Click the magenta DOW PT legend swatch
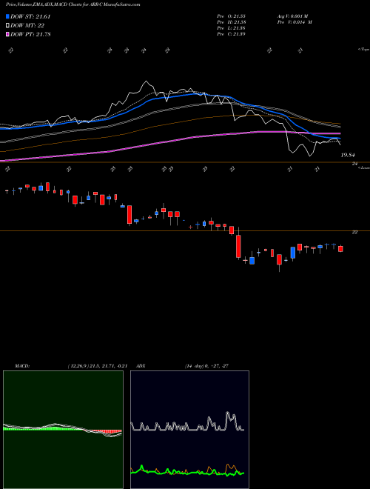 (x=7, y=34)
